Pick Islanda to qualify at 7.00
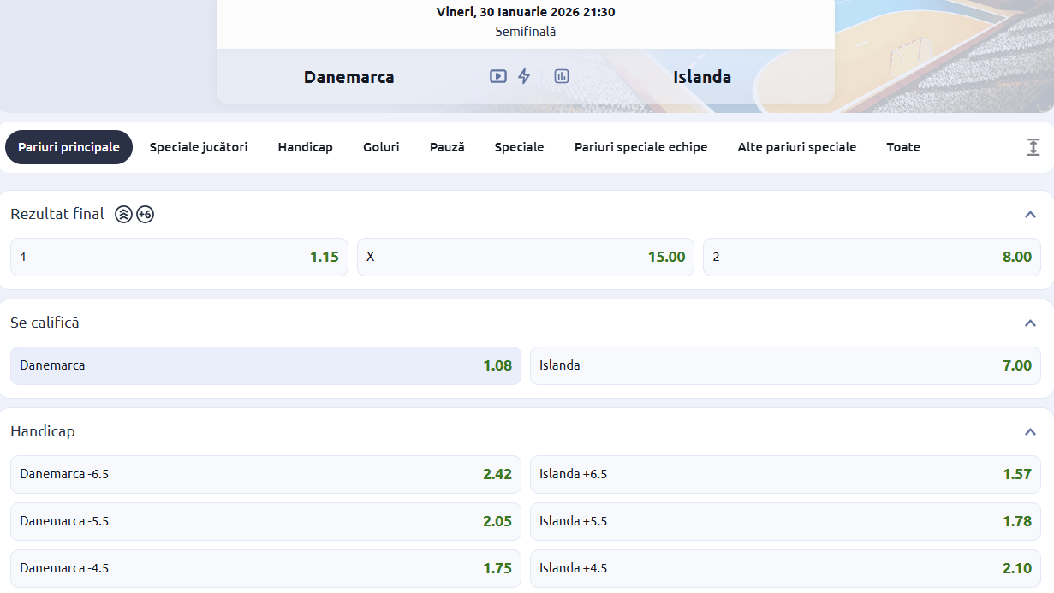The height and width of the screenshot is (593, 1054). pos(785,365)
